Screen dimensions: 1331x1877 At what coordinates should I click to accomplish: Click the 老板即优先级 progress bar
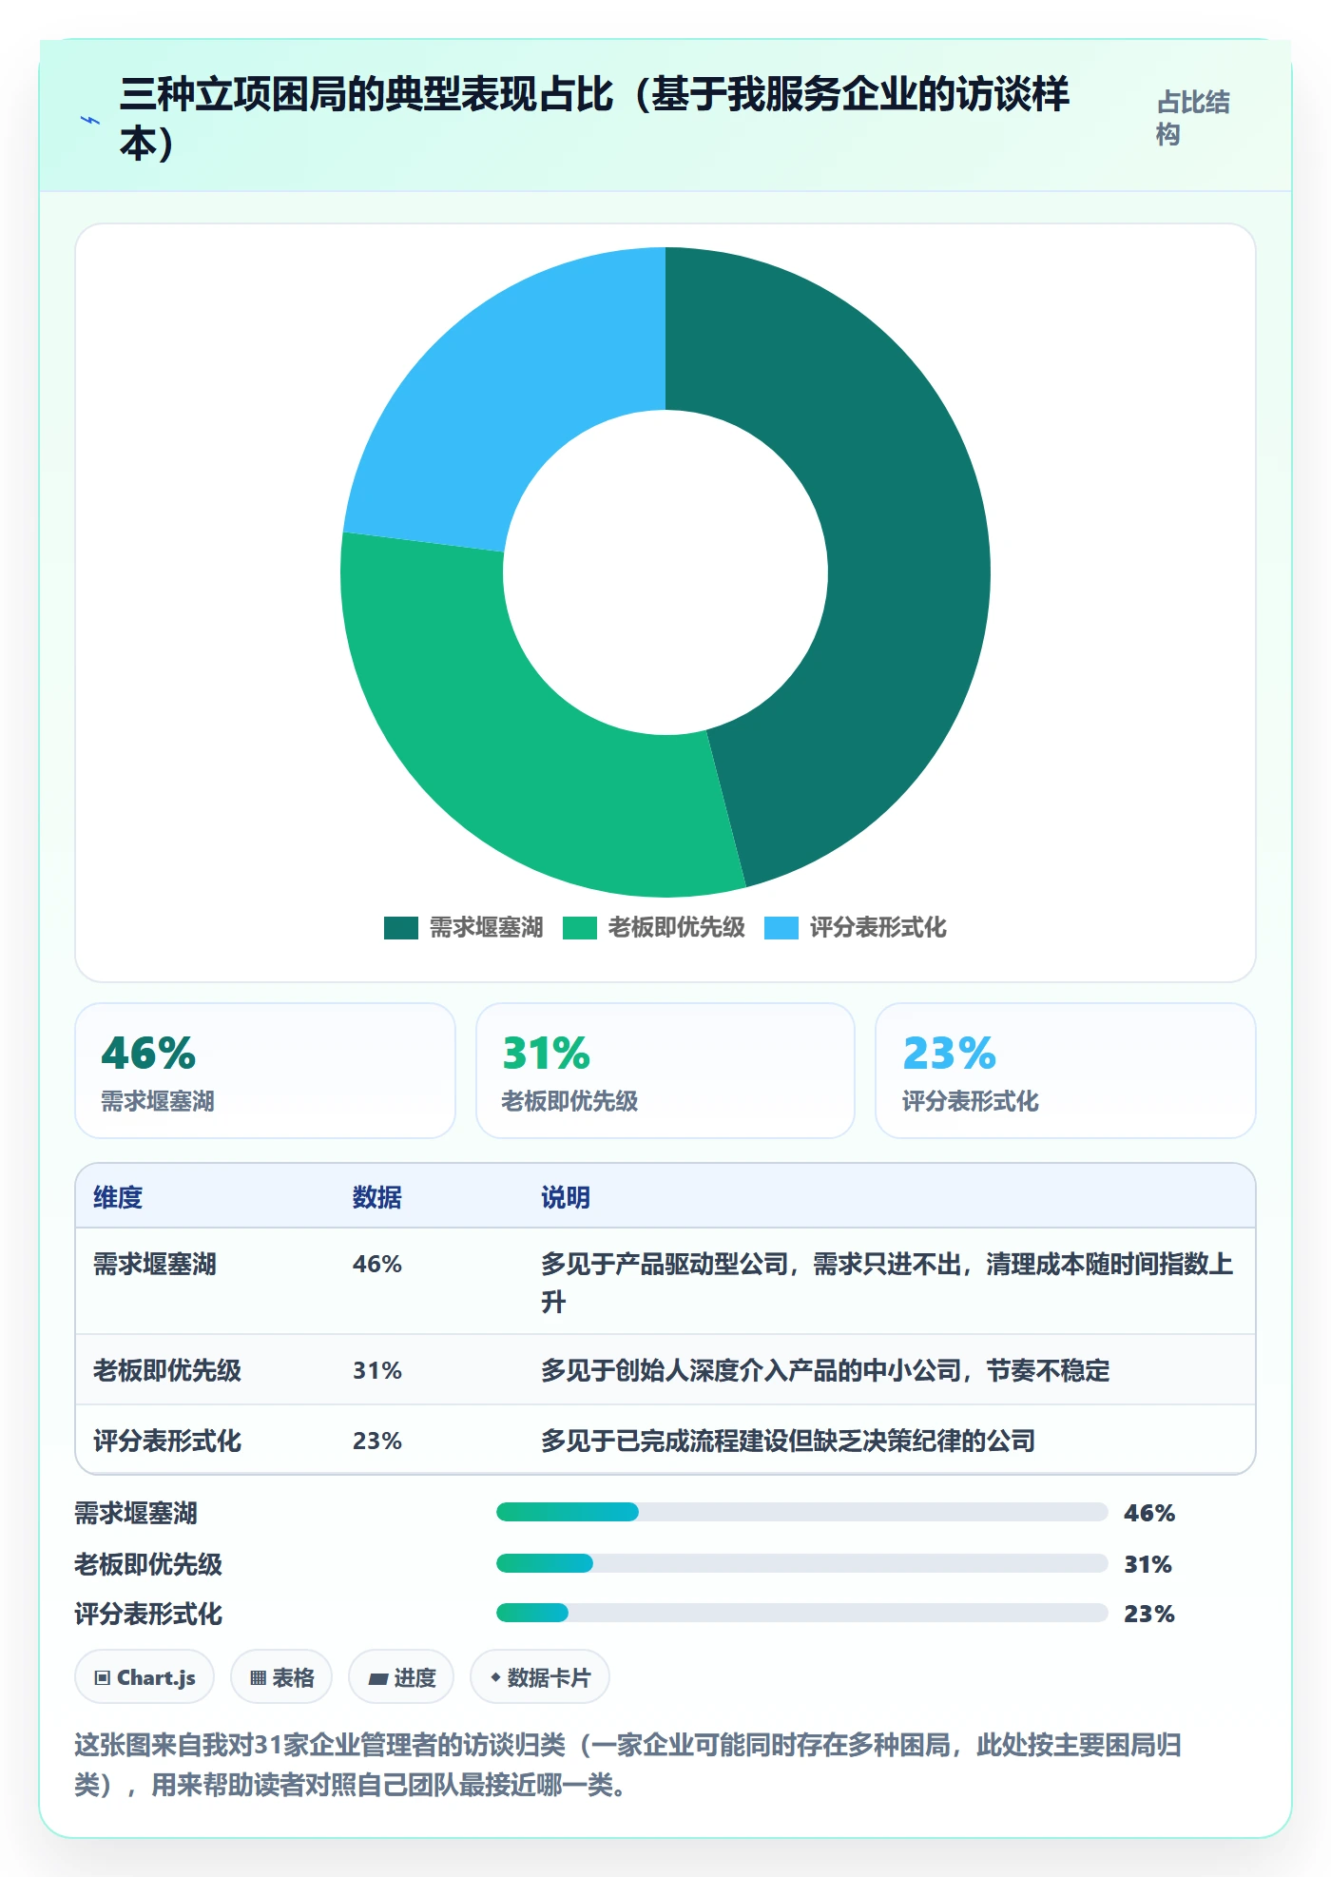pyautogui.click(x=801, y=1563)
